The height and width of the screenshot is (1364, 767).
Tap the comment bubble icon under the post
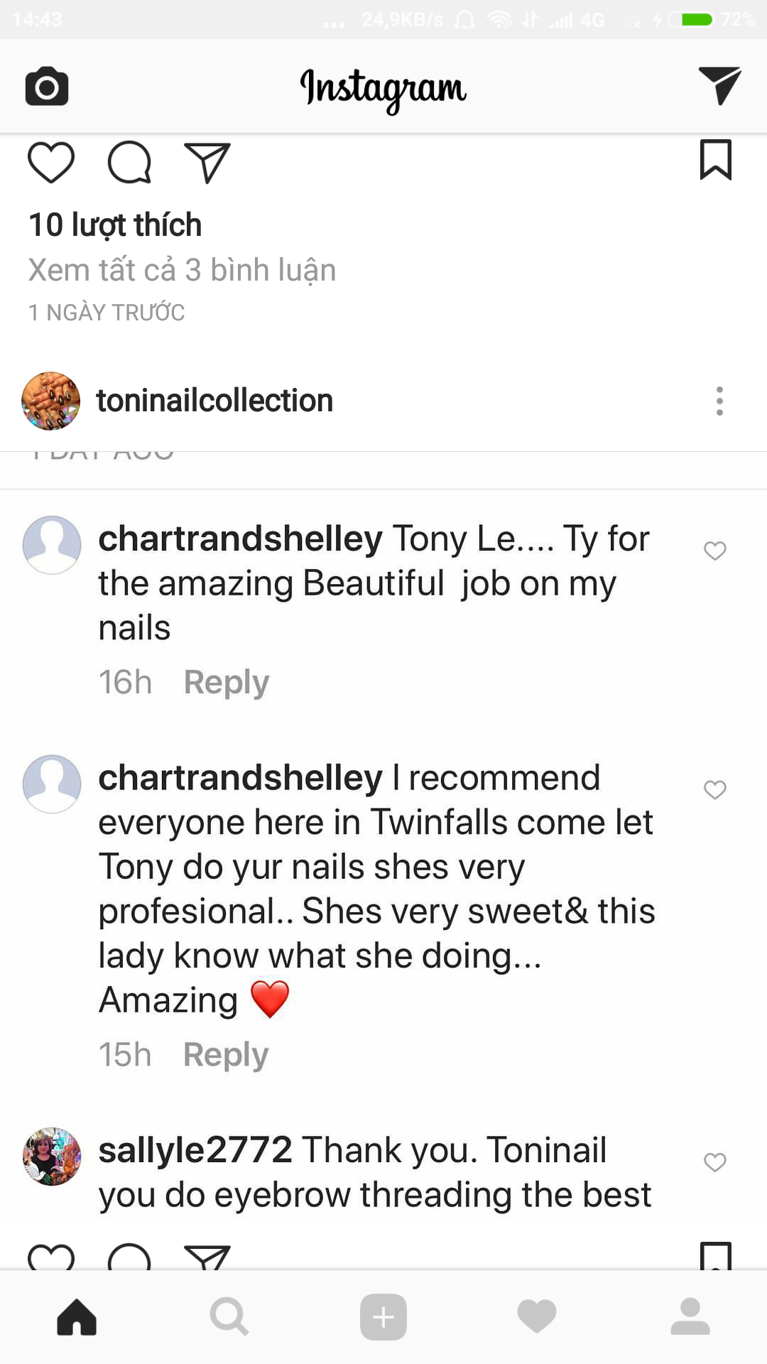point(129,163)
